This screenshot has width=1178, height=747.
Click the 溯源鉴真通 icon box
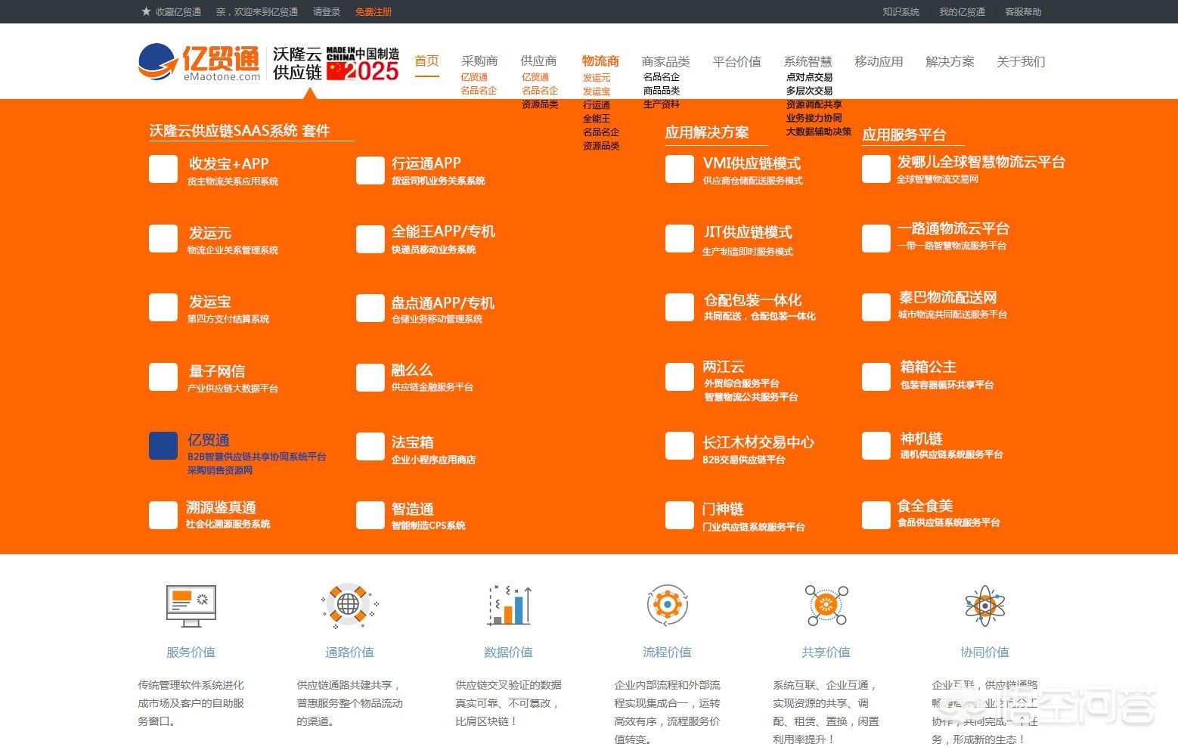163,515
